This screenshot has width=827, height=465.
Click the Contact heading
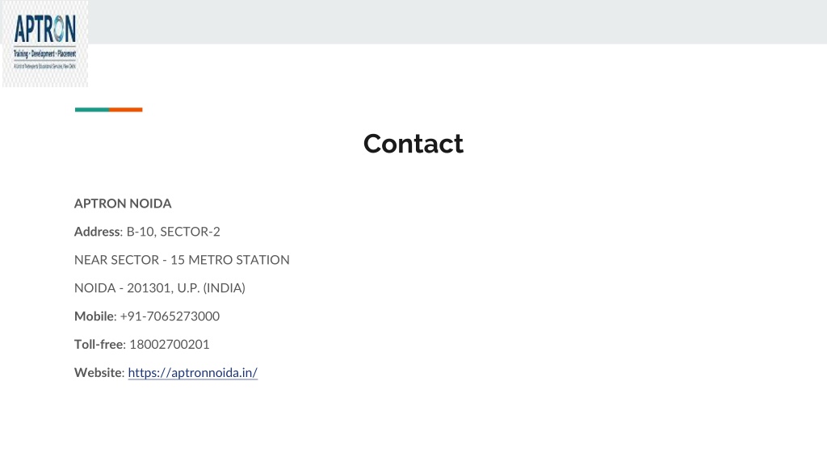tap(413, 144)
